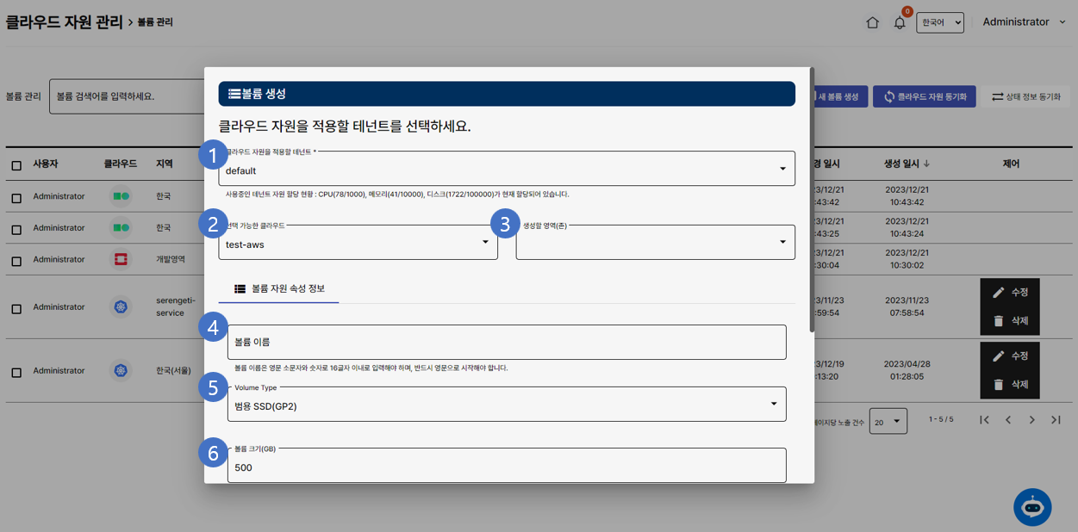Select the 개발영역 row checkbox
The width and height of the screenshot is (1078, 532).
[x=16, y=261]
